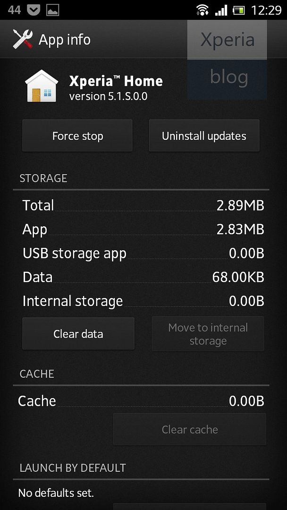Tap the App info title
Screen dimensions: 287x510
(65, 40)
